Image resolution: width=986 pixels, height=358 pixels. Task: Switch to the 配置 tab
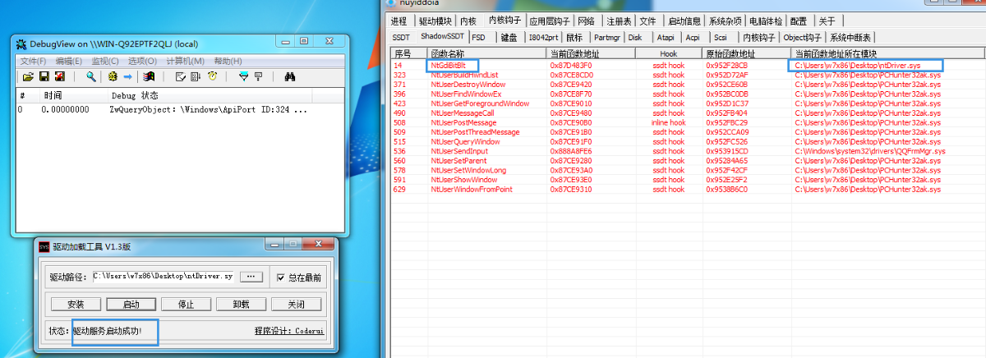click(x=799, y=21)
